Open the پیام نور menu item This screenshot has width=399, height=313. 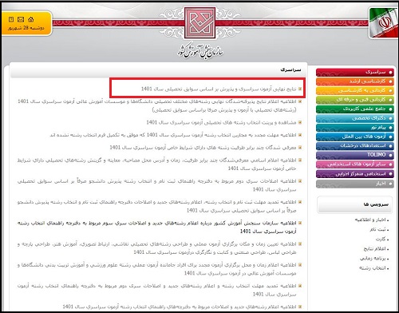click(x=355, y=128)
